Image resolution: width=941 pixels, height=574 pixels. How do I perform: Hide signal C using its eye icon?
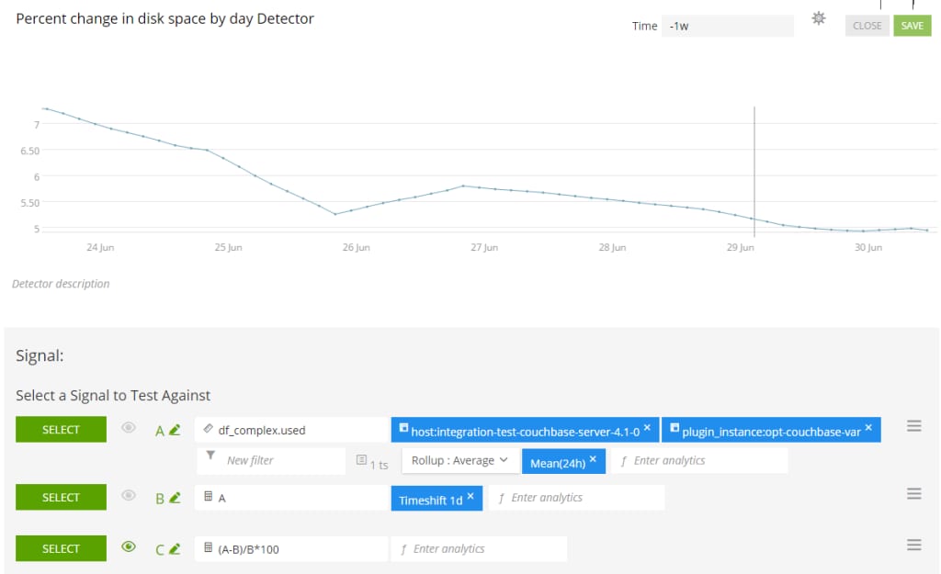pyautogui.click(x=129, y=546)
